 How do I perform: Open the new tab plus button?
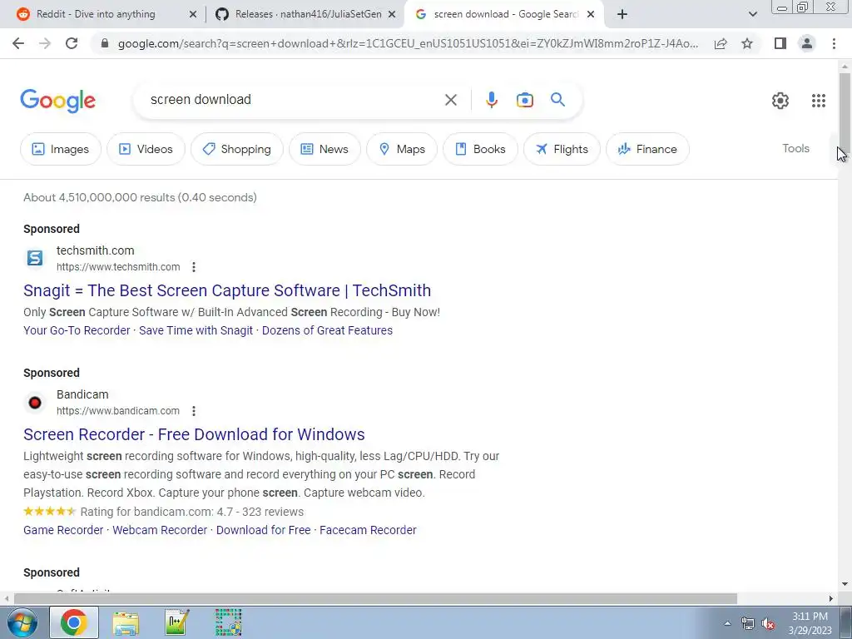tap(622, 15)
